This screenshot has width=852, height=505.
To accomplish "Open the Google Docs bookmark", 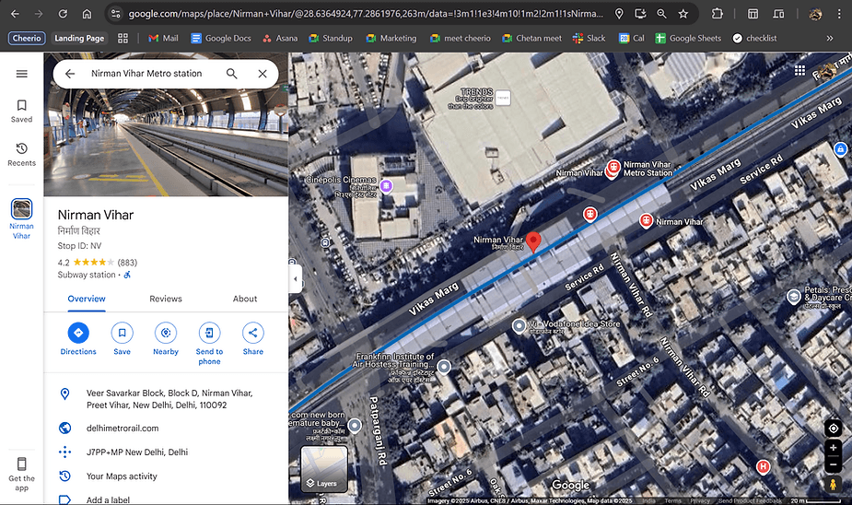I will pyautogui.click(x=221, y=38).
